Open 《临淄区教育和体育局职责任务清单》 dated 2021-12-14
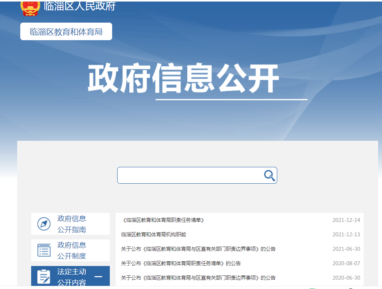Viewport: 382px width, 289px height. coord(163,220)
